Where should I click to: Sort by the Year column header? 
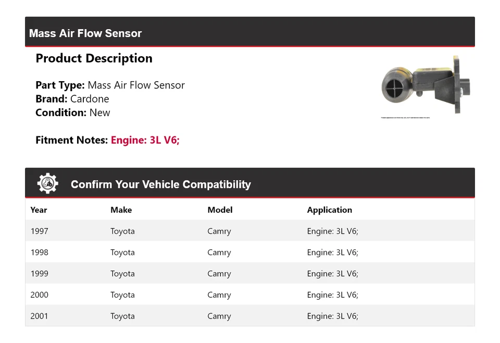[39, 210]
